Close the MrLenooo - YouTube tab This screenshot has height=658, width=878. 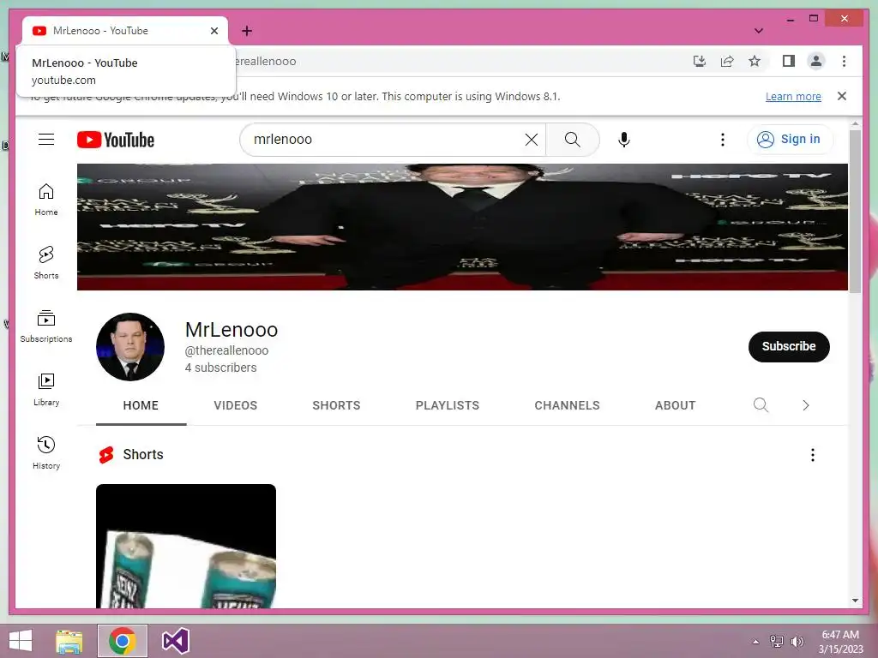pyautogui.click(x=213, y=31)
